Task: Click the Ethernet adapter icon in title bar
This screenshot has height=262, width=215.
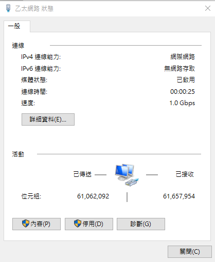Action: click(8, 8)
